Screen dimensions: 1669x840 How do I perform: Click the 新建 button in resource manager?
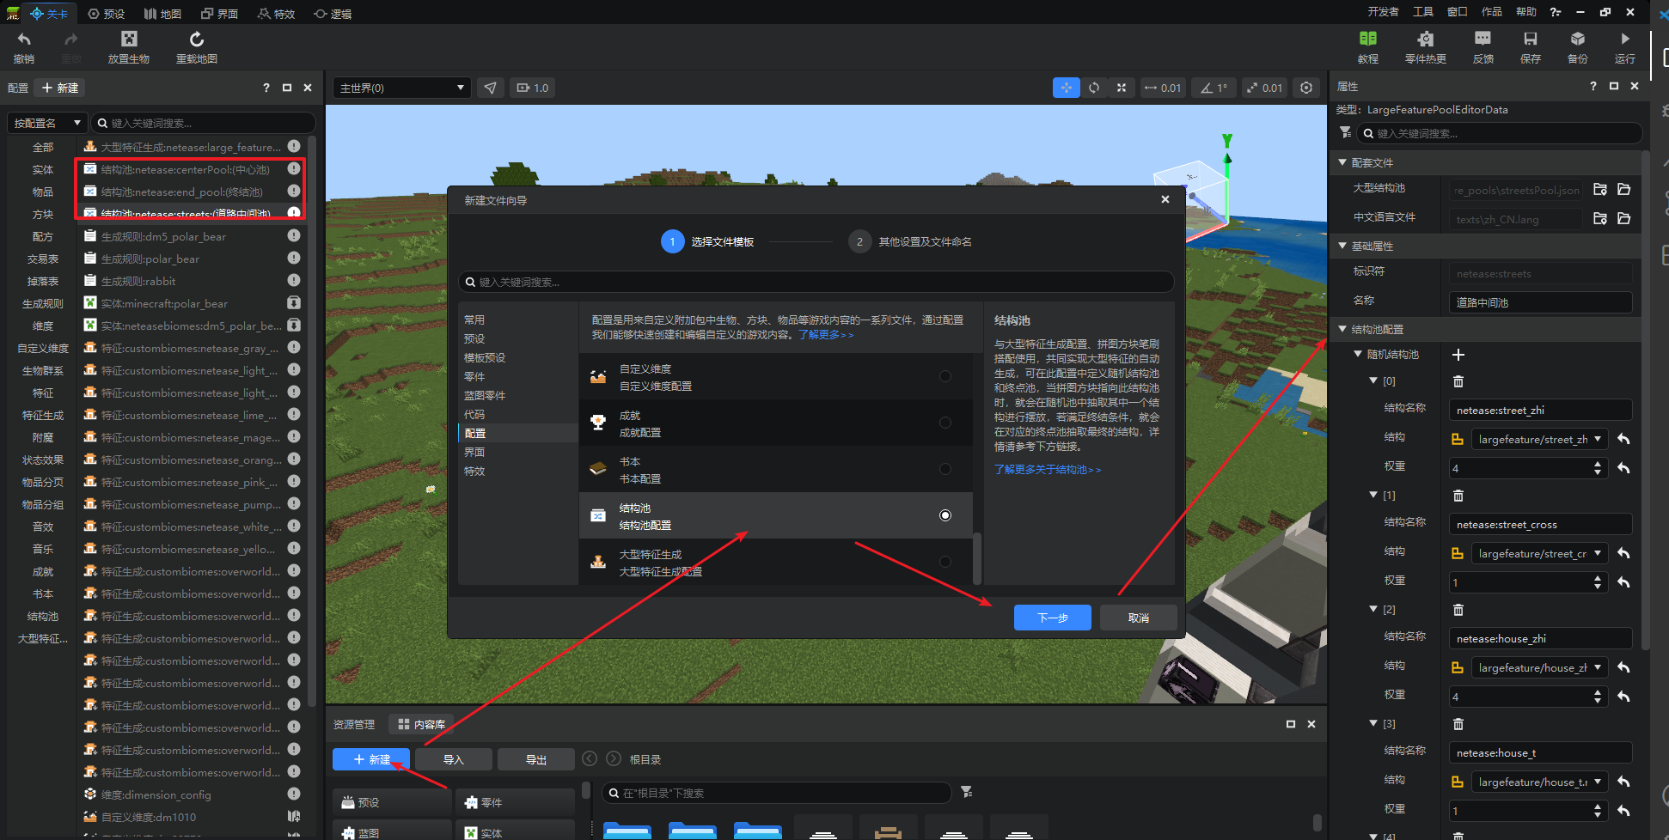[371, 759]
